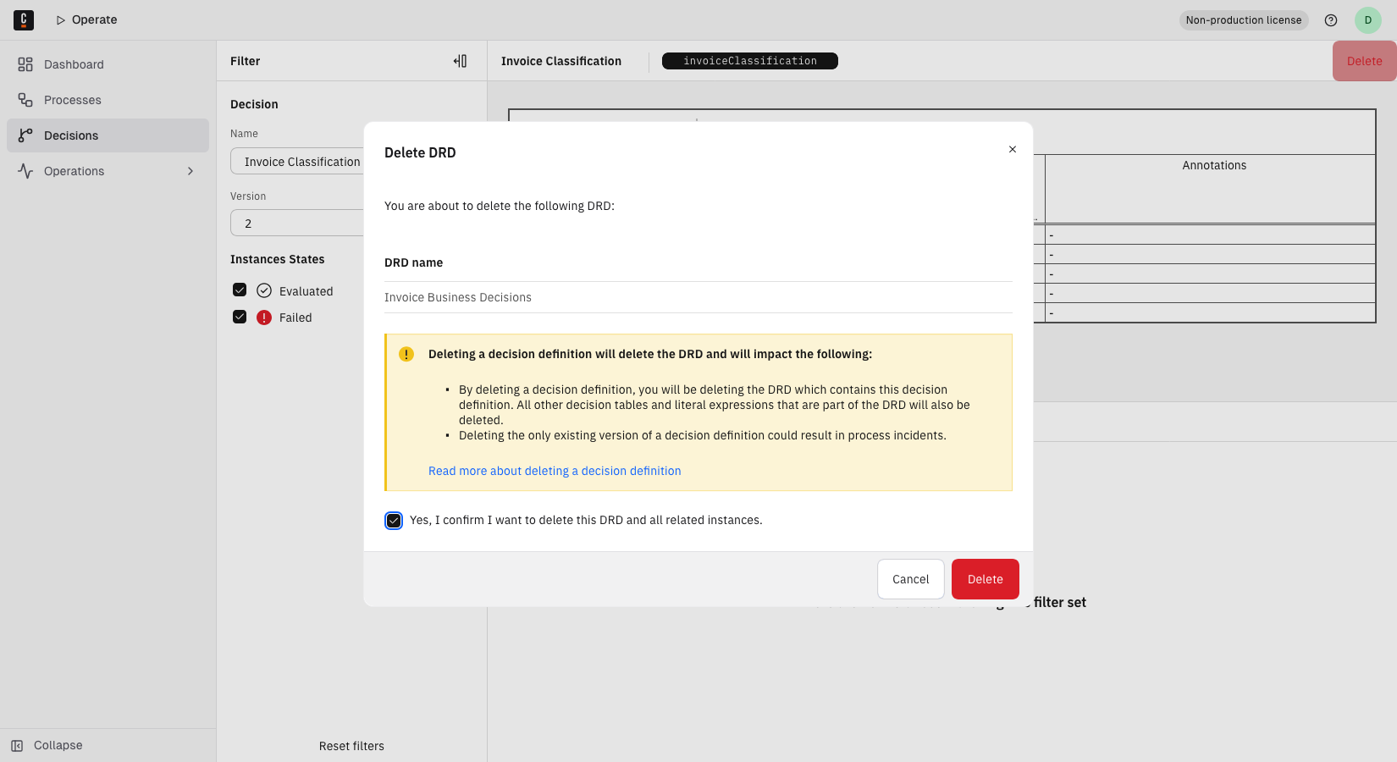The height and width of the screenshot is (762, 1397).
Task: Click the Processes sidebar icon
Action: (x=25, y=100)
